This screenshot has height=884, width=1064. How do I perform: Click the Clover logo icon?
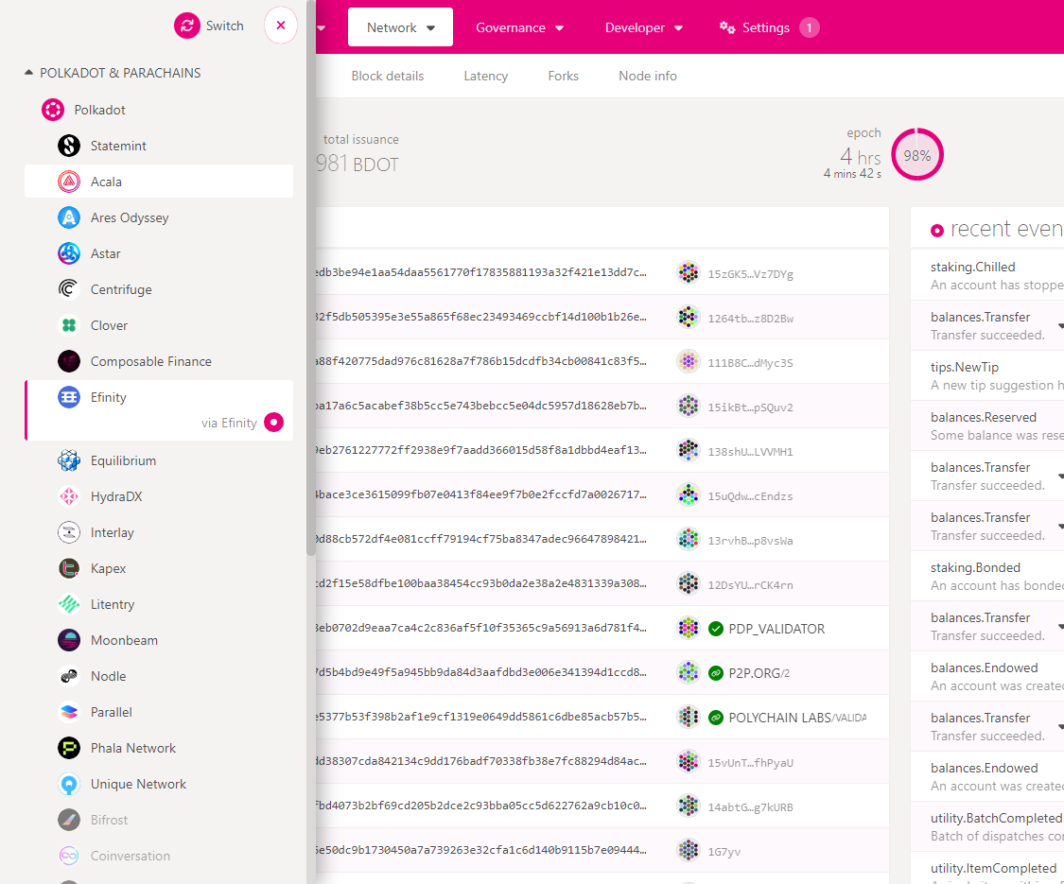[x=68, y=325]
